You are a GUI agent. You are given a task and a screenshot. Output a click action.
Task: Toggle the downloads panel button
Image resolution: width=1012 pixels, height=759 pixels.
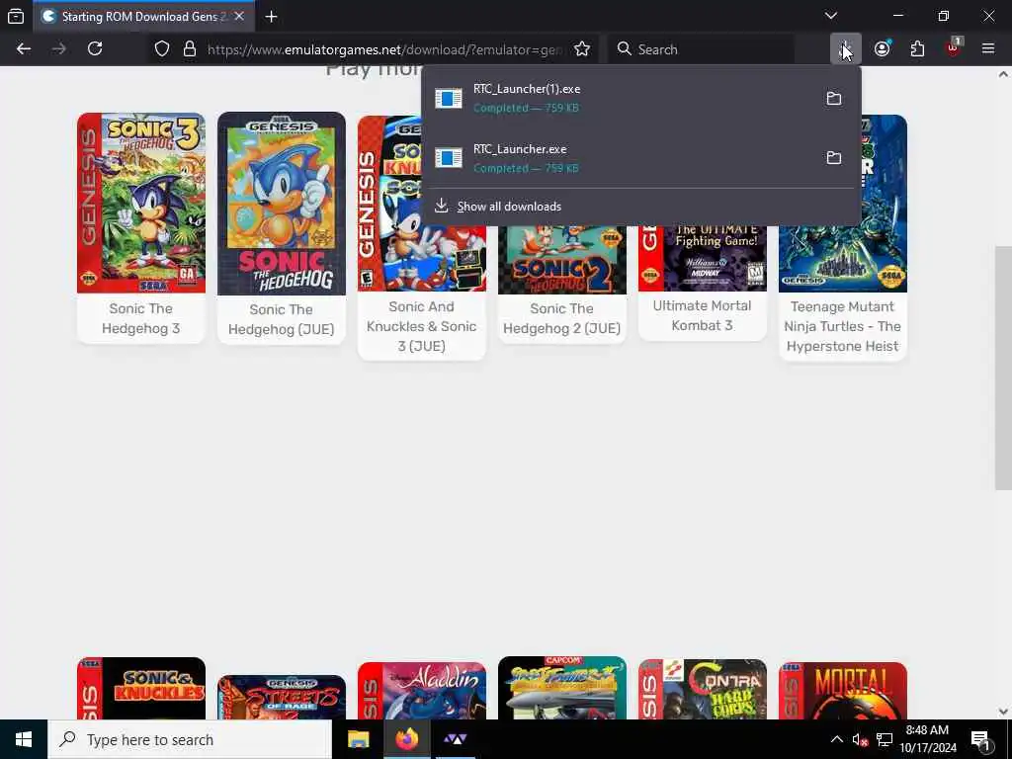846,49
